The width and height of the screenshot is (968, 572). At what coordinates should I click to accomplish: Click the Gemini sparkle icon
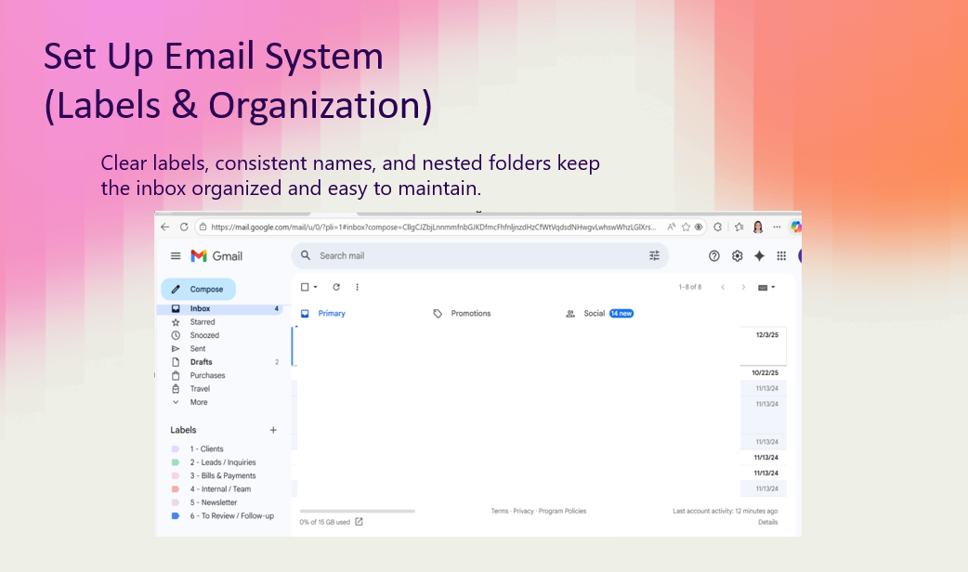[759, 256]
